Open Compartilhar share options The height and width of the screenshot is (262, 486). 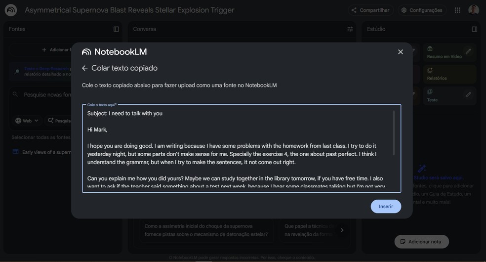370,10
